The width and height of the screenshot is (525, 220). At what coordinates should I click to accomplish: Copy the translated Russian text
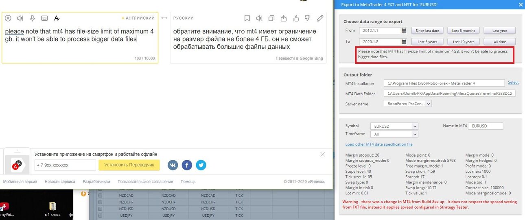271,18
